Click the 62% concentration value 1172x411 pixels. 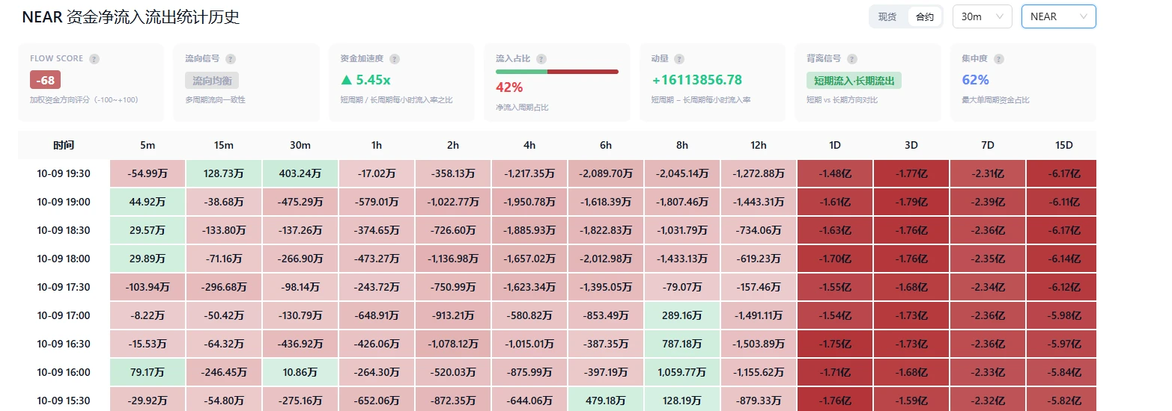click(975, 79)
